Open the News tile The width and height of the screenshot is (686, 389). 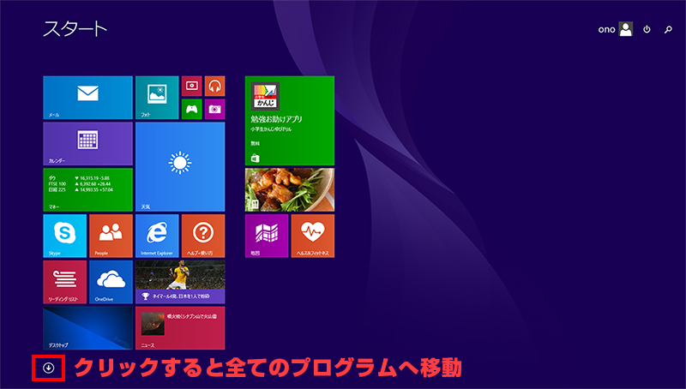[x=180, y=328]
